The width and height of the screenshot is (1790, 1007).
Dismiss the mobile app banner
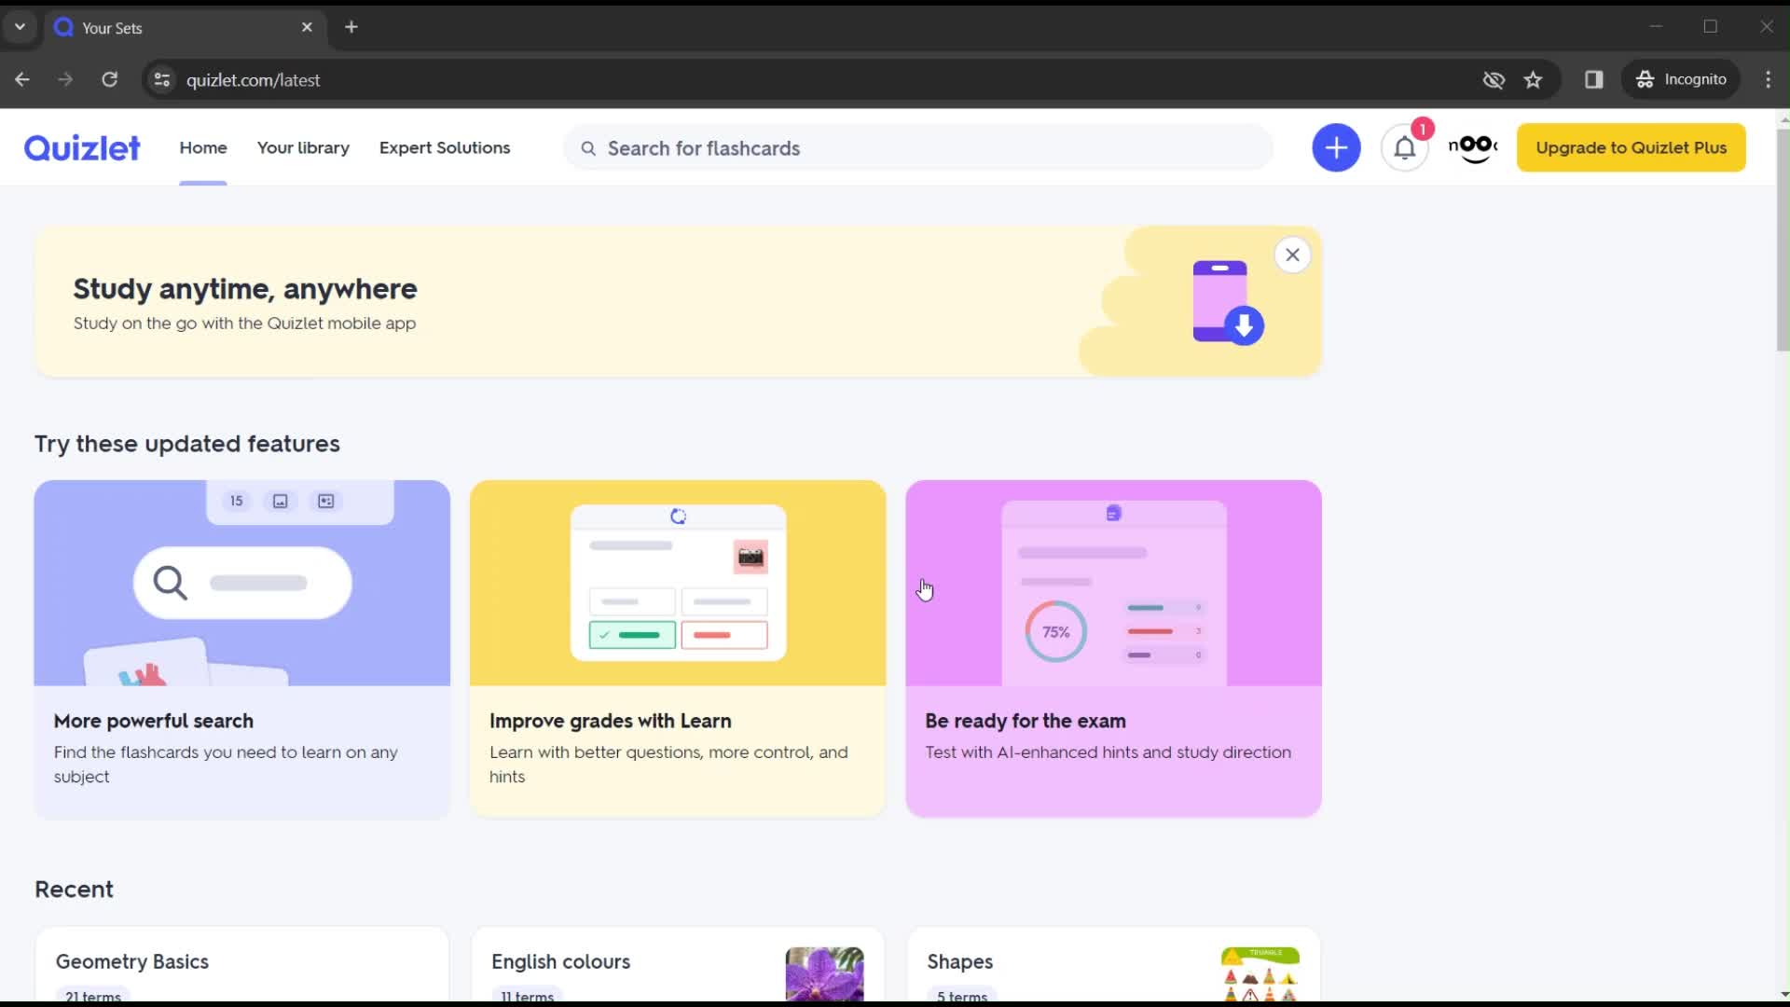click(x=1292, y=255)
